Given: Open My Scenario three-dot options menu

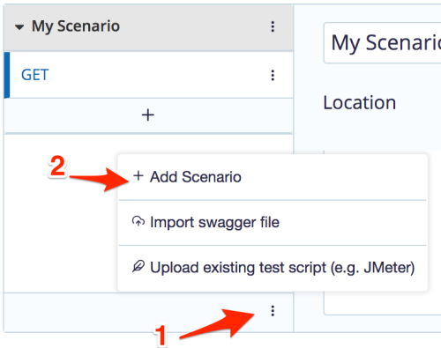Looking at the screenshot, I should pyautogui.click(x=273, y=26).
